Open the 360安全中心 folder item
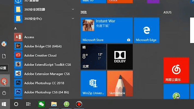The image size is (194, 109). click(44, 19)
